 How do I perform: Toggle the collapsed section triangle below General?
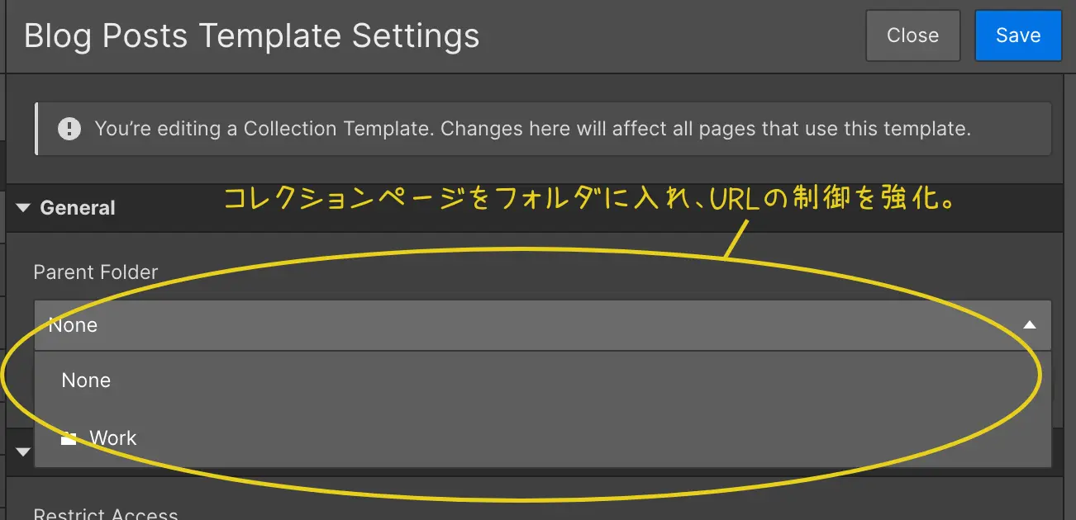click(23, 451)
